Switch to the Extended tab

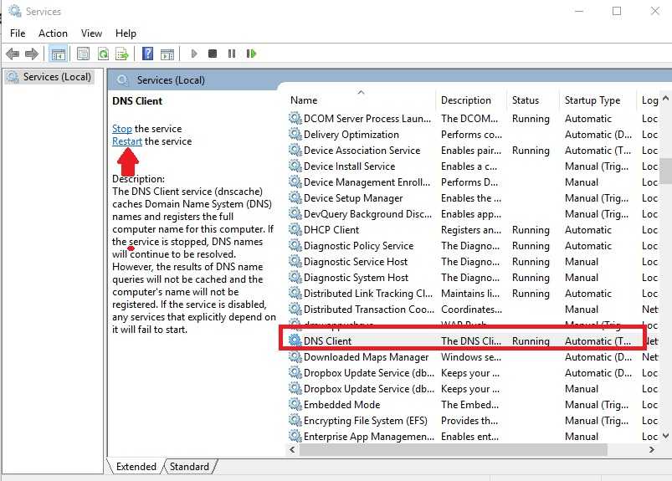click(x=136, y=467)
